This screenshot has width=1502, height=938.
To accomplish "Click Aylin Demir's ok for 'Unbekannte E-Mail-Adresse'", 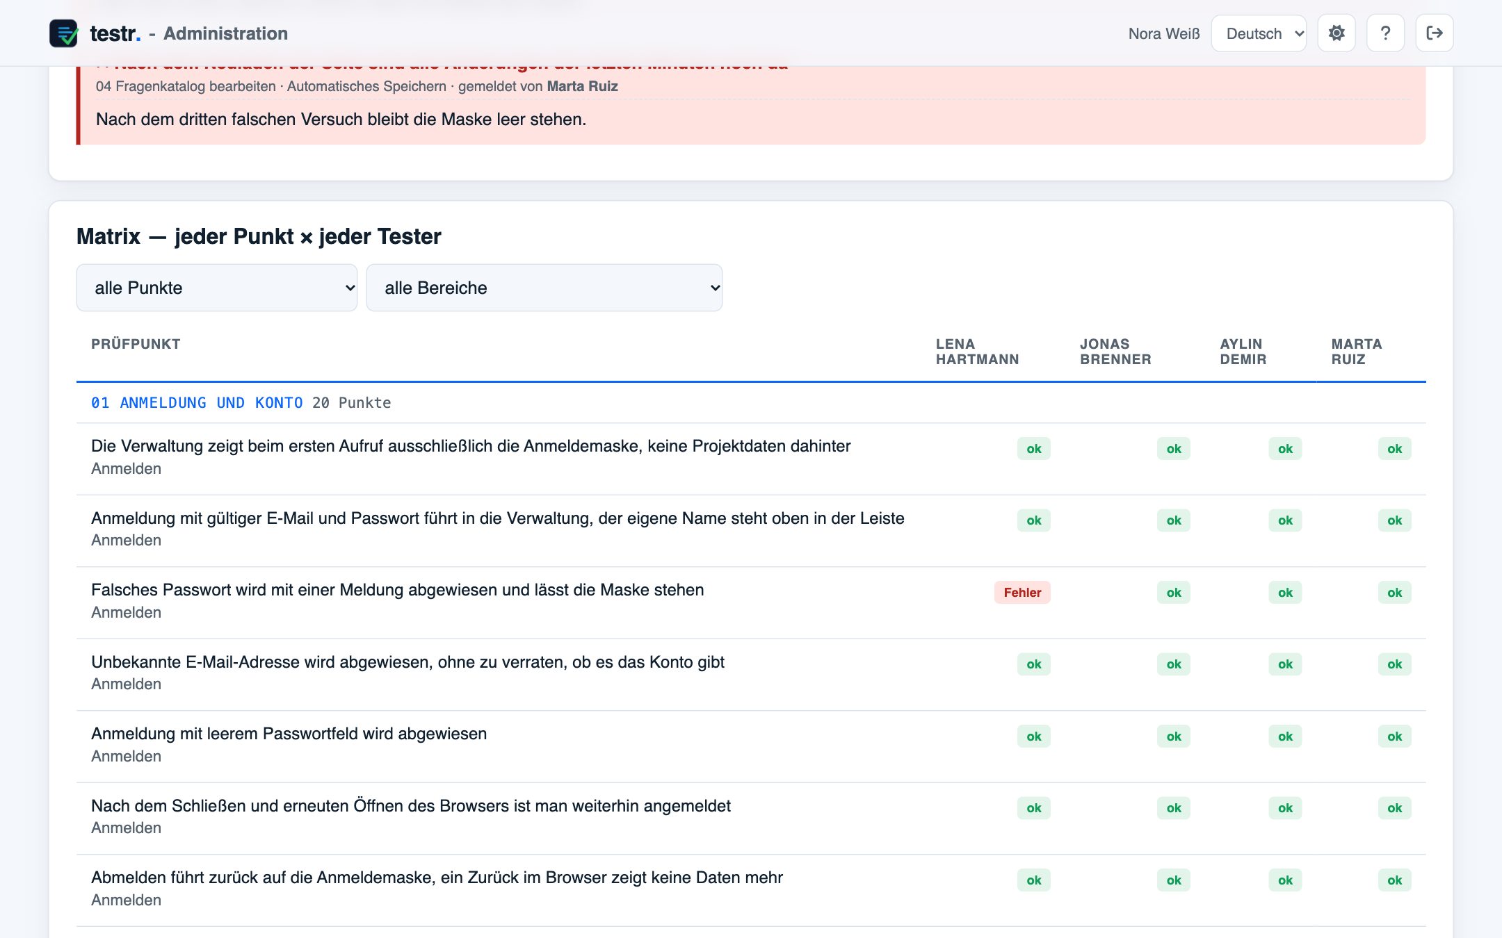I will pos(1285,664).
